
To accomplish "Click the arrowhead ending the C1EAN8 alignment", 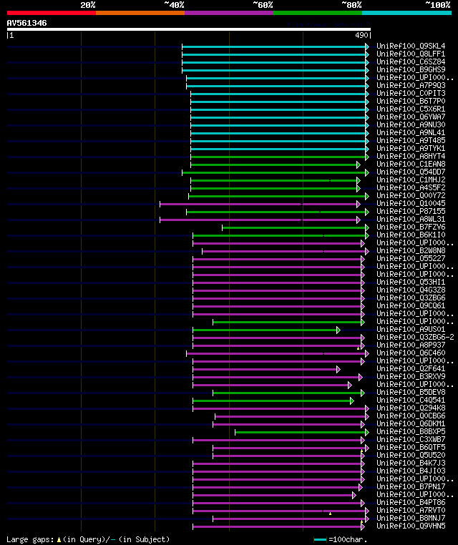I will 359,165.
